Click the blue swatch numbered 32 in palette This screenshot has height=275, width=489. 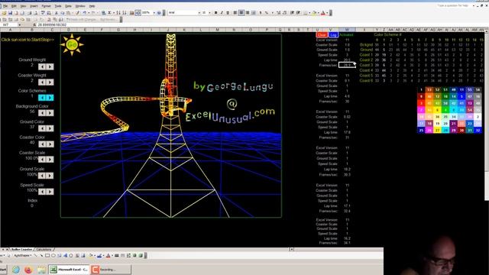(478, 131)
